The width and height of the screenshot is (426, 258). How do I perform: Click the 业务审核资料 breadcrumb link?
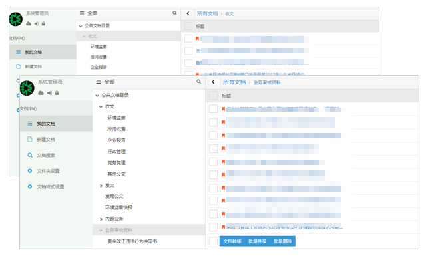(x=267, y=82)
